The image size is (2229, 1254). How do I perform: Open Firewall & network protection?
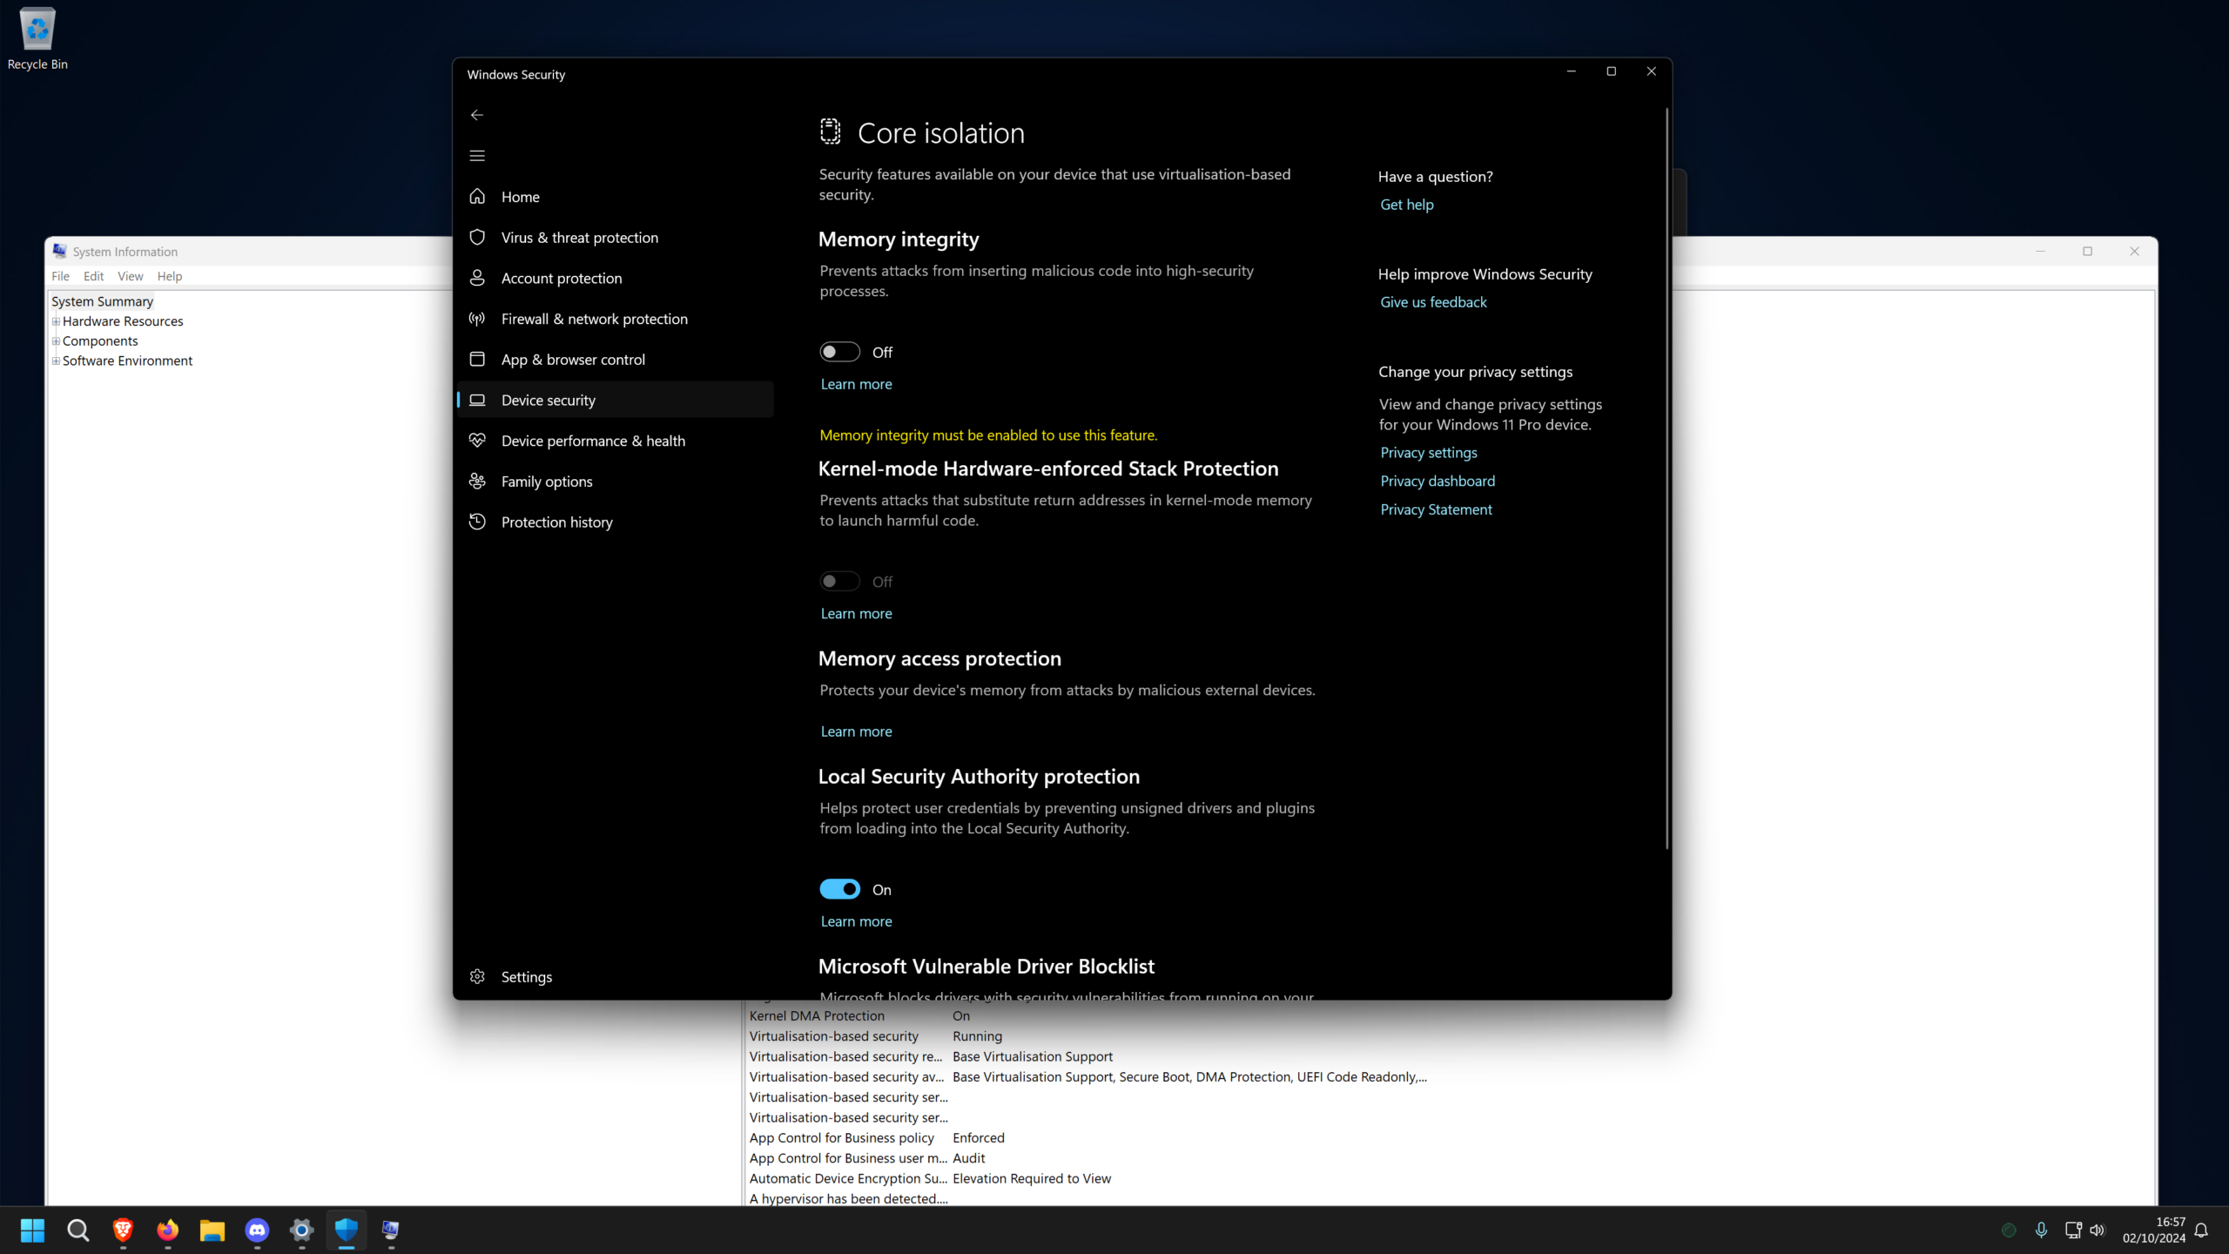point(595,319)
